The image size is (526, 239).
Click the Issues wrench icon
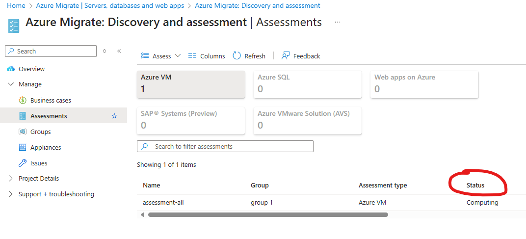[x=22, y=163]
